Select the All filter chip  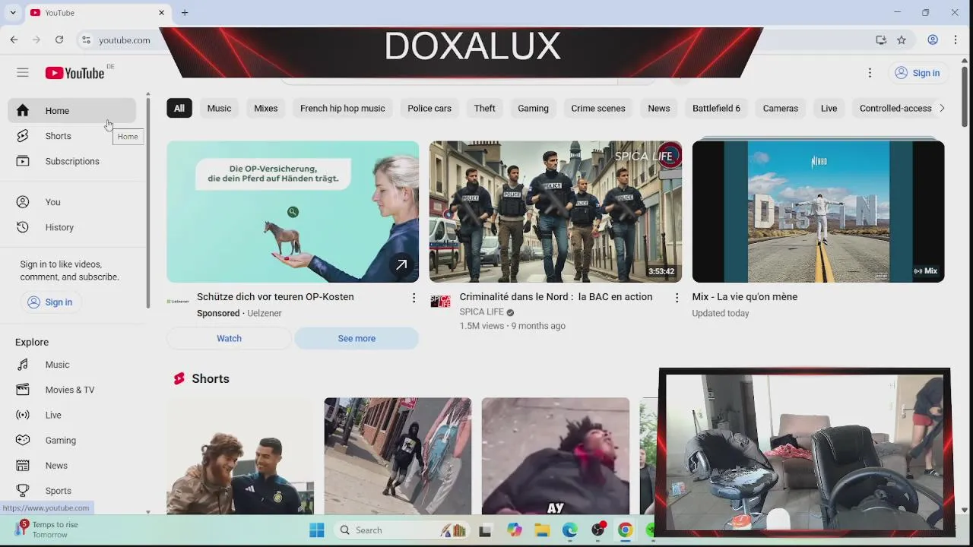pos(179,109)
